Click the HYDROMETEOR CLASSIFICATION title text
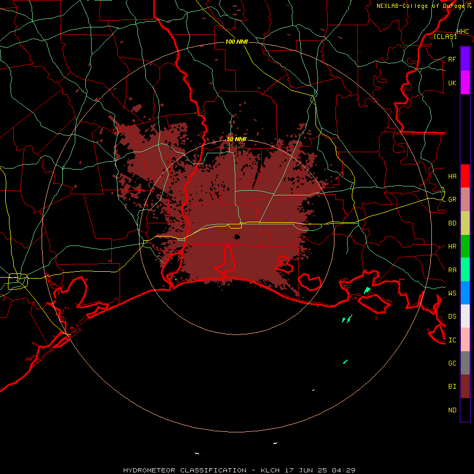Viewport: 474px width, 474px height. click(x=185, y=470)
